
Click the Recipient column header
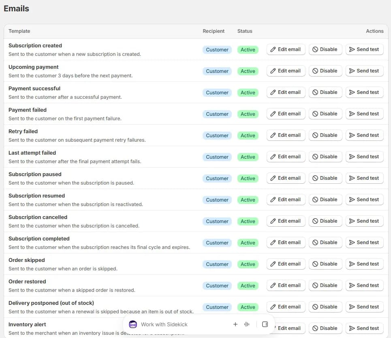tap(214, 31)
